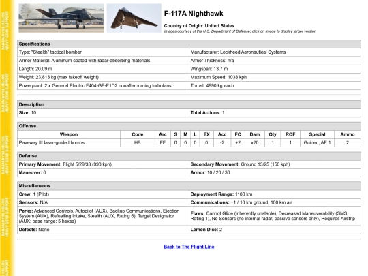The image size is (368, 276).
Task: Click the Size: 10 cell
Action: point(103,113)
